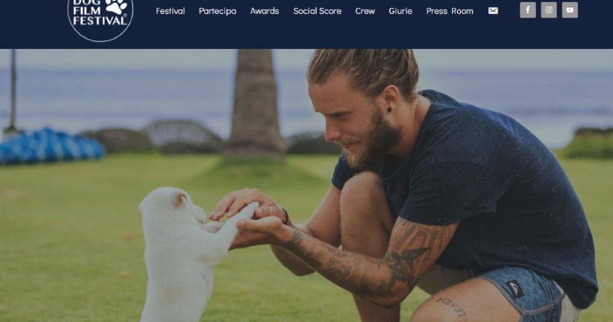Click the envelope contact icon
Viewport: 613px width, 322px height.
point(493,11)
